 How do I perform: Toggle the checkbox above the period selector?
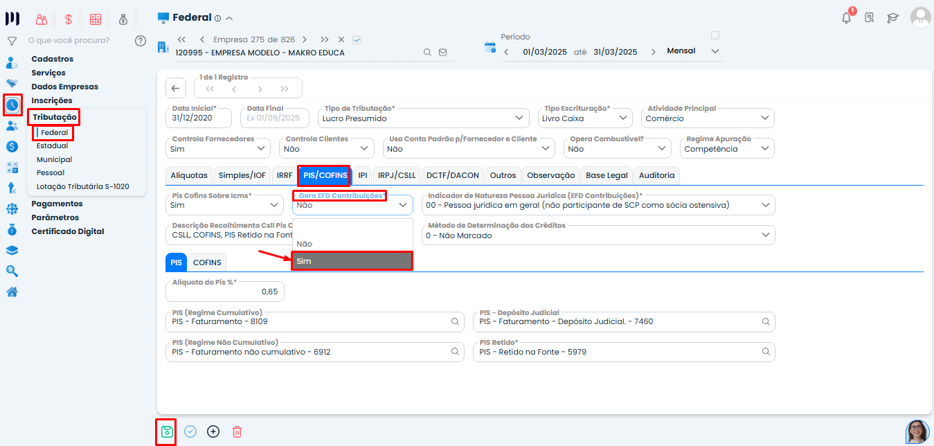[715, 35]
